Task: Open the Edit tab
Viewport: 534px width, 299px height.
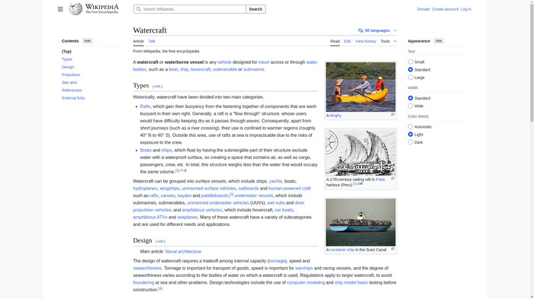Action: [347, 41]
